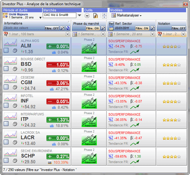Click the CGM star rating
Image resolution: width=190 pixels, height=175 pixels.
[172, 83]
